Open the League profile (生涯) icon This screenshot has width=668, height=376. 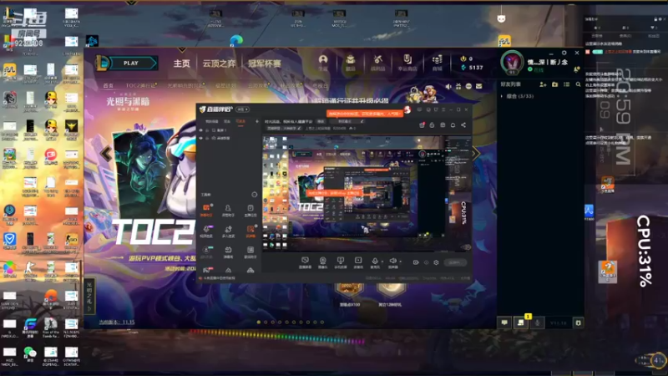point(323,62)
